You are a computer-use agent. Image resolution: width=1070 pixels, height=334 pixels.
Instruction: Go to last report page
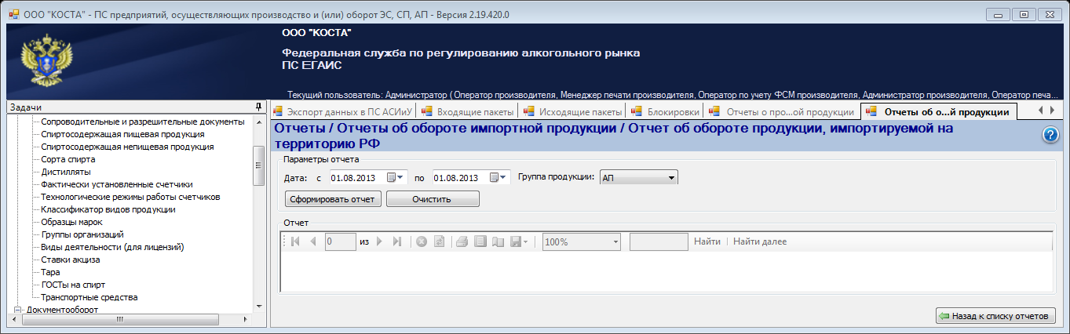tap(396, 241)
